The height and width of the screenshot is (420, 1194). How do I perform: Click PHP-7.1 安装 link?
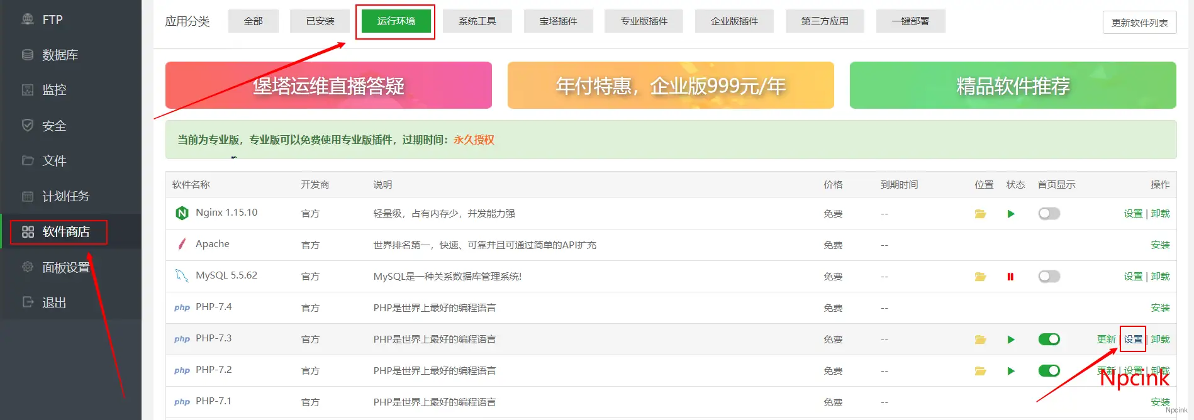pyautogui.click(x=1160, y=402)
